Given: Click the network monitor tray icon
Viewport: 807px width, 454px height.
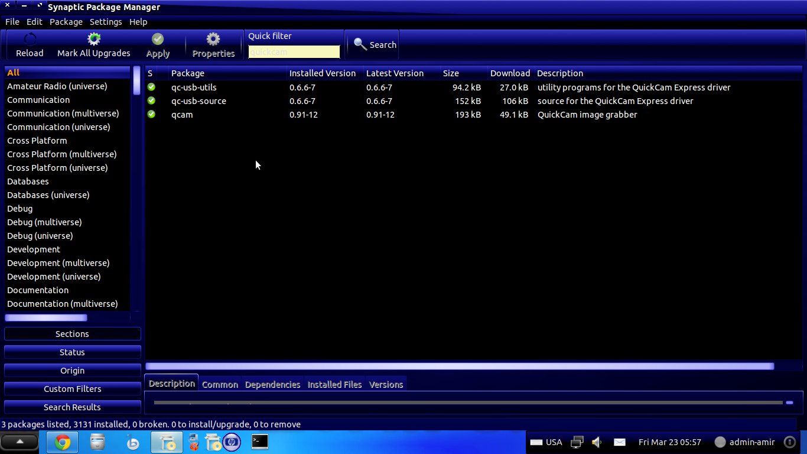Looking at the screenshot, I should 577,442.
